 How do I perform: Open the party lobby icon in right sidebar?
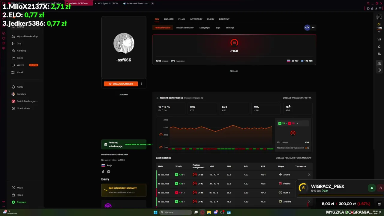[x=379, y=63]
